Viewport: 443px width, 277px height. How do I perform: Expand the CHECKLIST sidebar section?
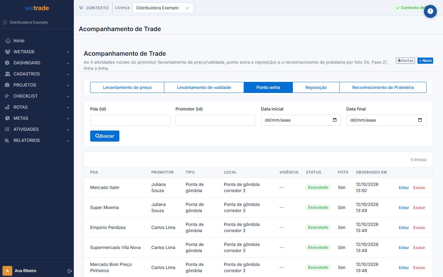pos(37,96)
